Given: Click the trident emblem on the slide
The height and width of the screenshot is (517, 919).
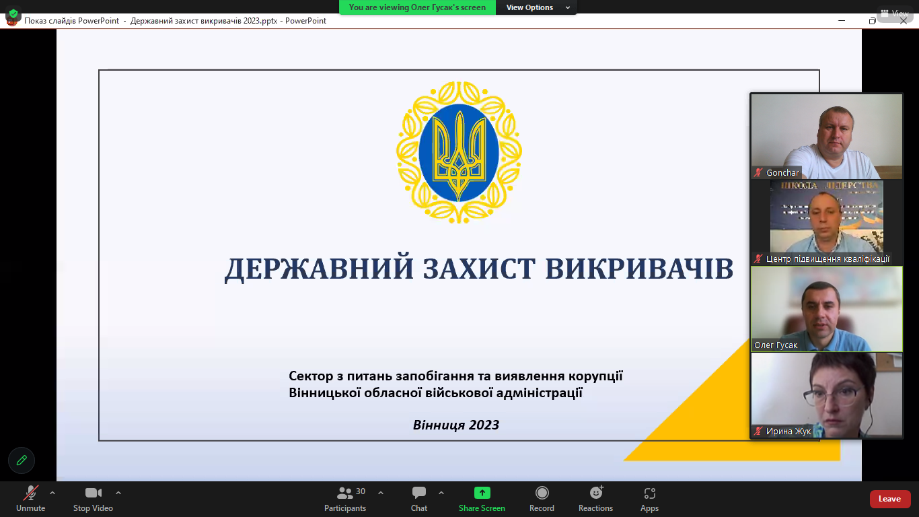Looking at the screenshot, I should [x=459, y=152].
